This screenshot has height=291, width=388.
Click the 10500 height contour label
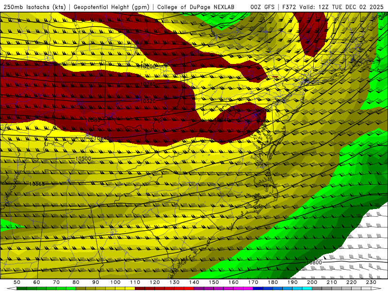[x=83, y=159]
